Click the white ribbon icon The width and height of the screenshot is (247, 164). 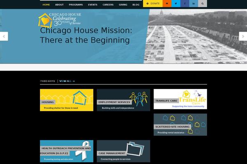pos(83,150)
